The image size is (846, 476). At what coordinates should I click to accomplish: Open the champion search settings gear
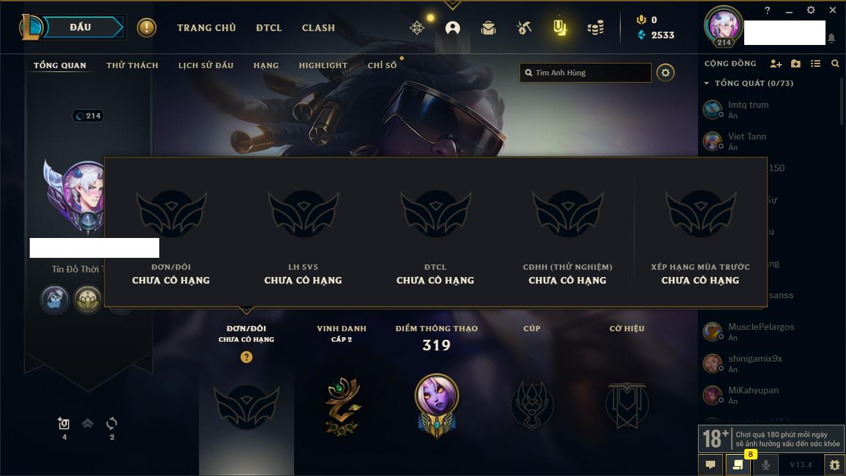click(x=666, y=73)
